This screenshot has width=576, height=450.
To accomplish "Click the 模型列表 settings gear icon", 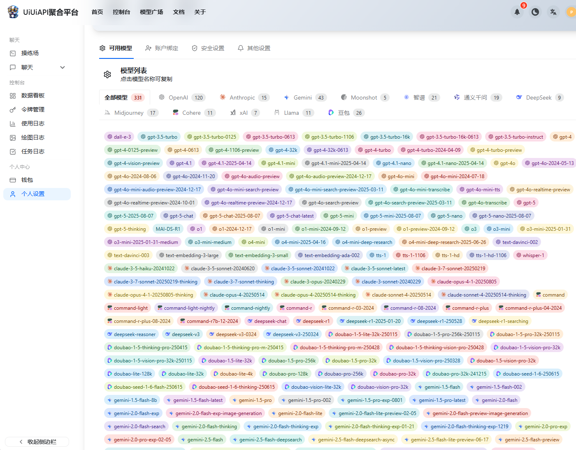I will pos(107,74).
